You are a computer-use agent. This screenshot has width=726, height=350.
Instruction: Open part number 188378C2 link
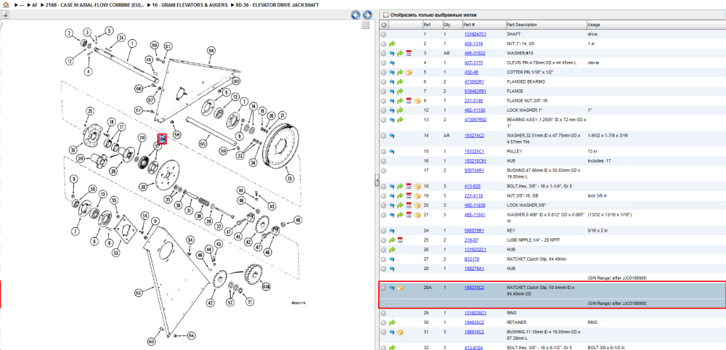click(474, 288)
